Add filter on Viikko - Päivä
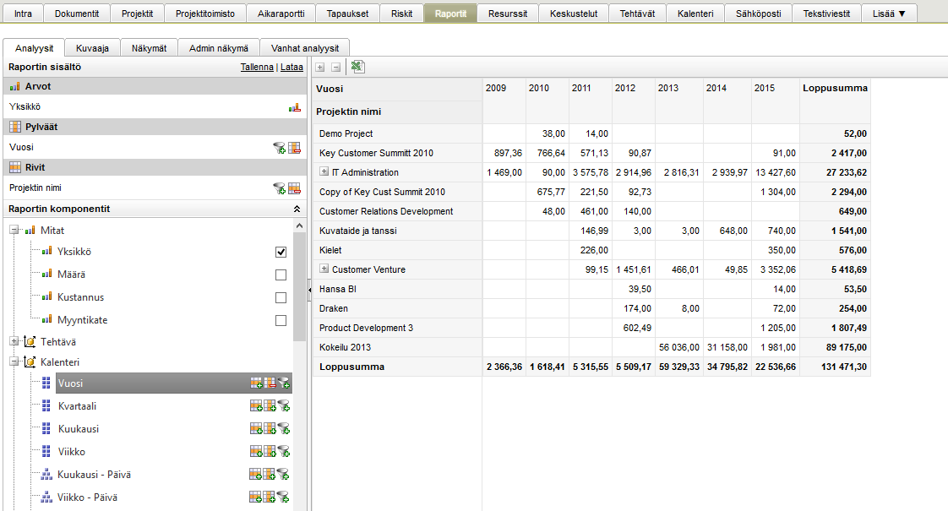948x511 pixels. tap(283, 497)
